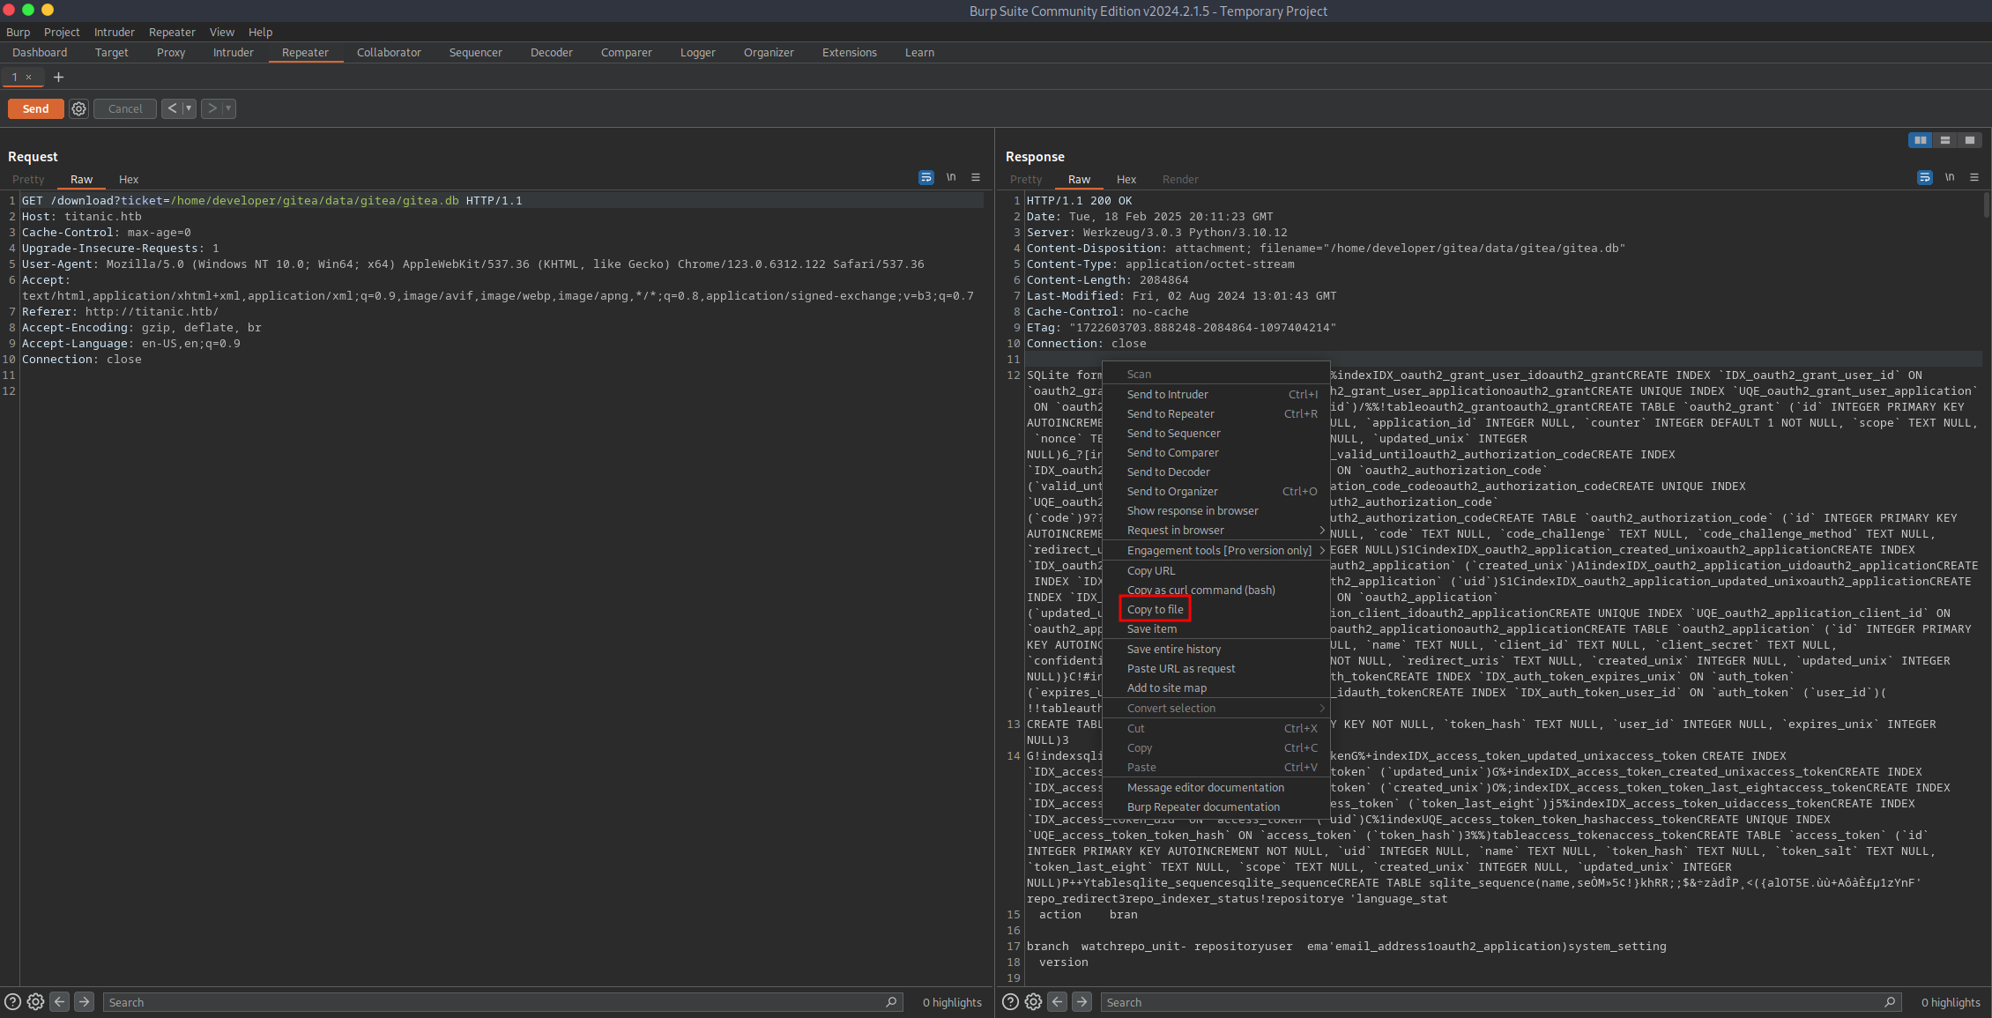This screenshot has width=1992, height=1018.
Task: Choose Send to Comparer from context menu
Action: tap(1216, 452)
